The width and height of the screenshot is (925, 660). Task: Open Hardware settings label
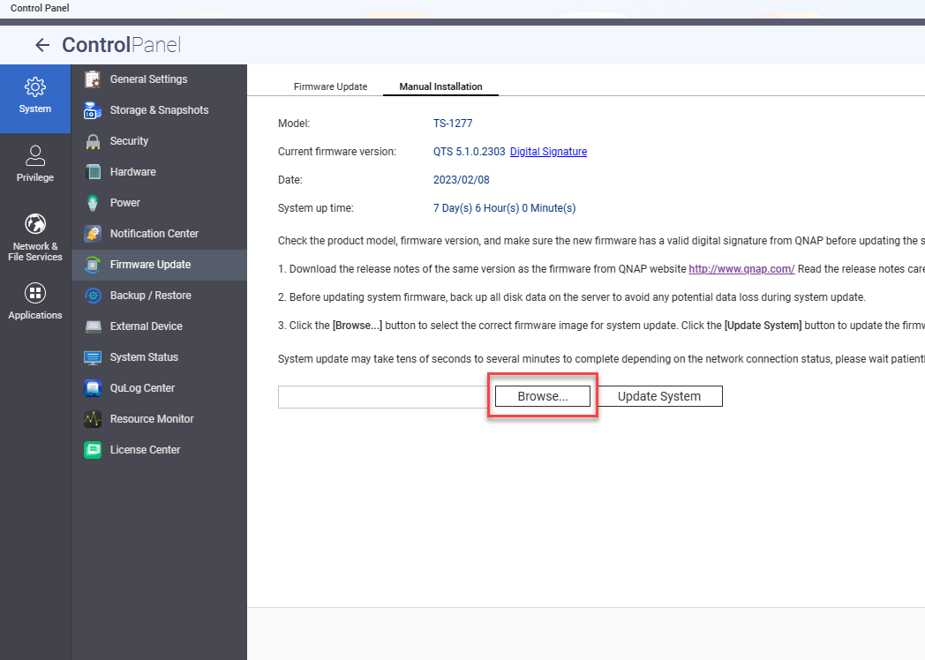(132, 172)
